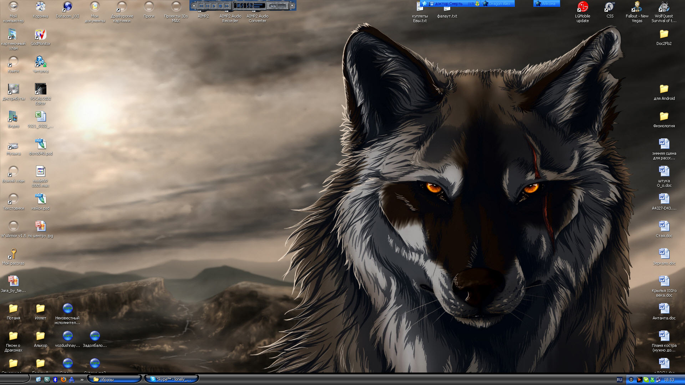Launch the CSS game shortcut

click(x=610, y=10)
